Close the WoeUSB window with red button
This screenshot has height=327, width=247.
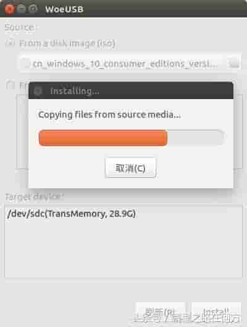[9, 9]
